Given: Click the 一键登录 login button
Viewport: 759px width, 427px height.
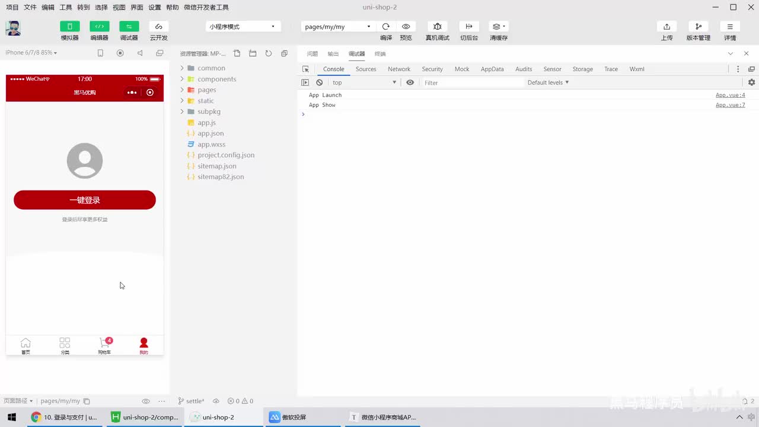Looking at the screenshot, I should click(85, 200).
